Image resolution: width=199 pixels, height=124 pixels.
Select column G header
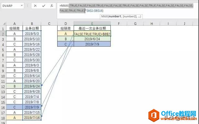(x=135, y=24)
